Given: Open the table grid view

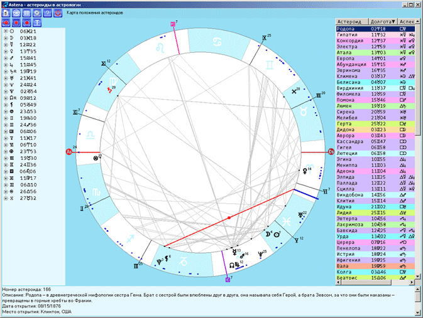Looking at the screenshot, I should [x=27, y=13].
